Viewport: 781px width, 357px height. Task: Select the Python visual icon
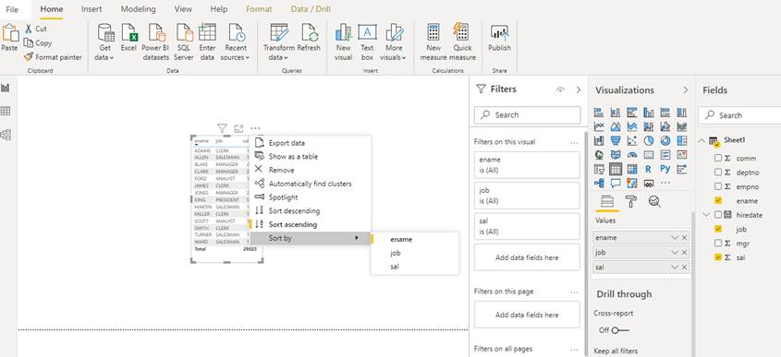[x=665, y=169]
